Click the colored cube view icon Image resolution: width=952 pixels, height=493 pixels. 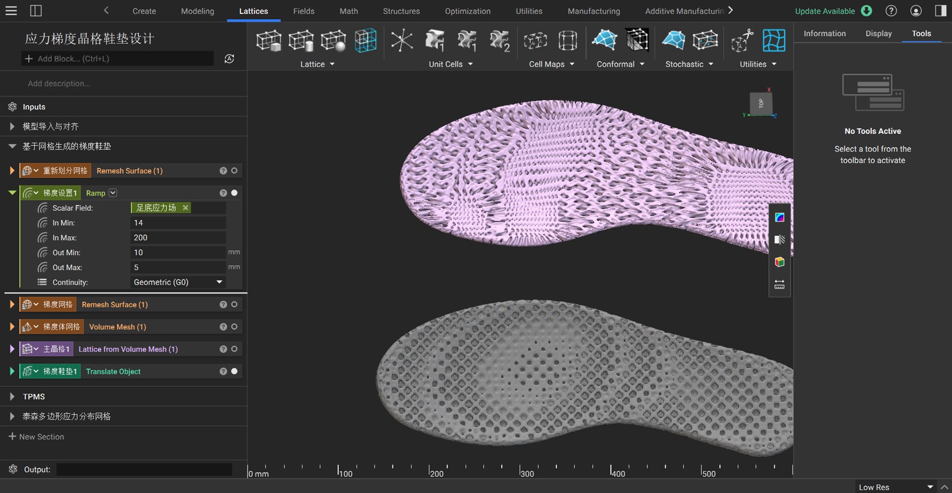pyautogui.click(x=780, y=262)
